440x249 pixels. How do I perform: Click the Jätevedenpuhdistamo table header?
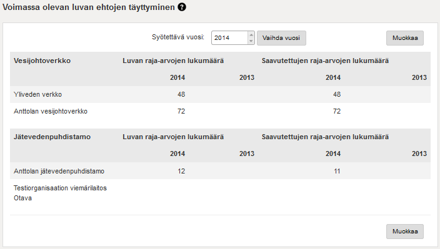tap(52, 137)
